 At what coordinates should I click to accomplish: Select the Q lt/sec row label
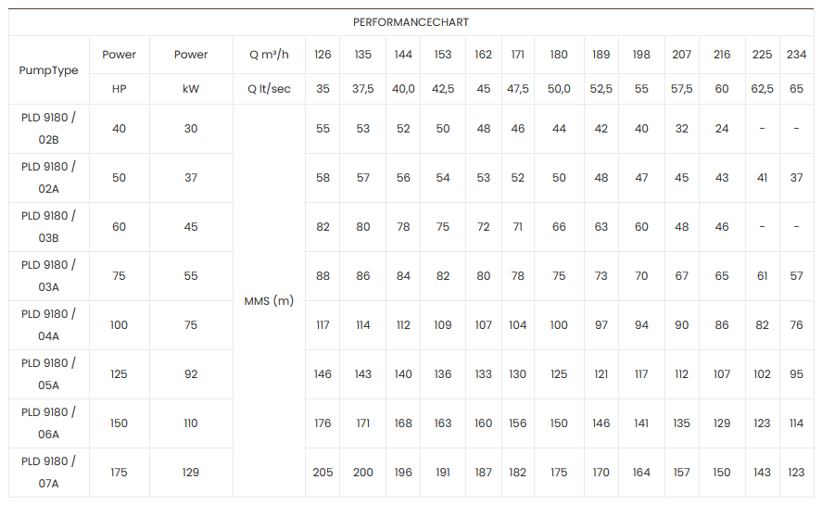pyautogui.click(x=269, y=89)
